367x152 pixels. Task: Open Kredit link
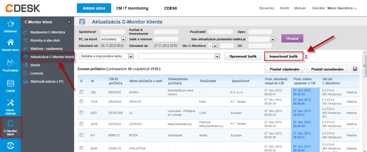click(x=284, y=8)
